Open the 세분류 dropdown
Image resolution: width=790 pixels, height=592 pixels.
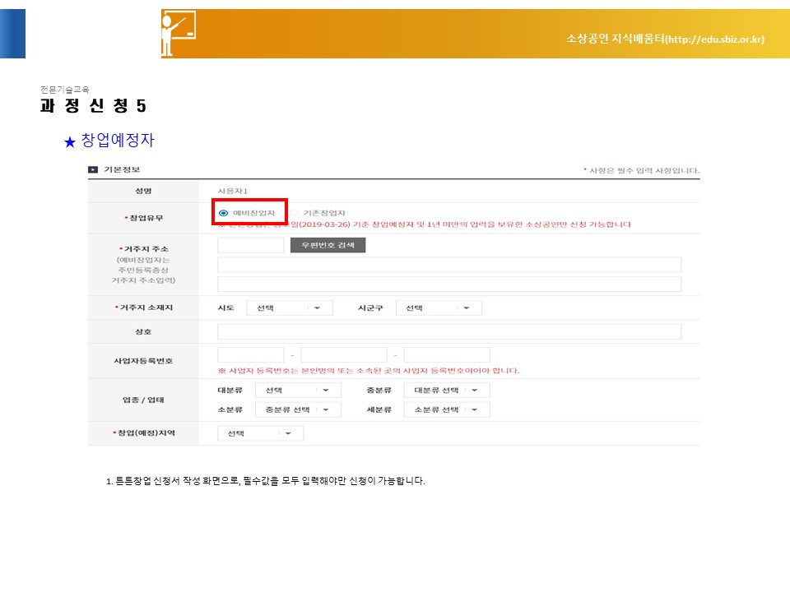447,409
